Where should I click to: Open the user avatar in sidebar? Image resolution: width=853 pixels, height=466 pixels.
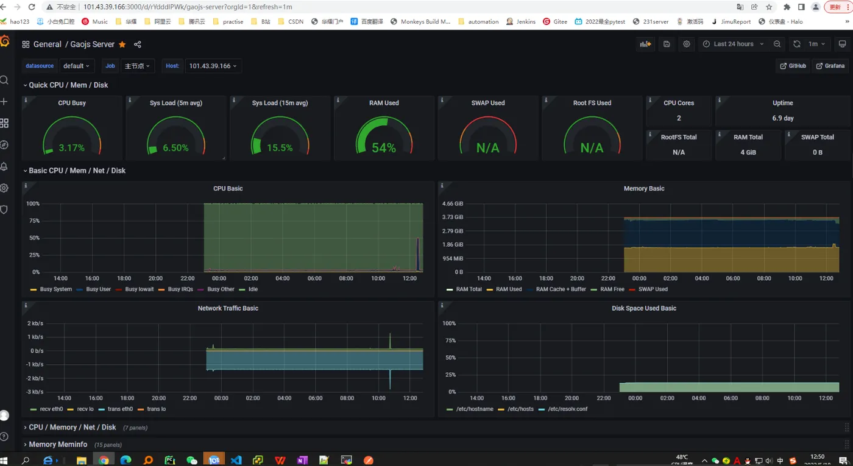click(4, 415)
